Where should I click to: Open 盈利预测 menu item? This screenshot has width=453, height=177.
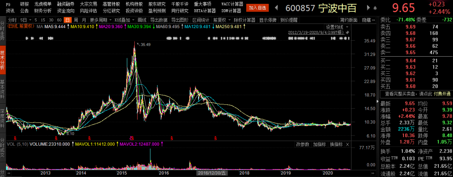point(157,11)
